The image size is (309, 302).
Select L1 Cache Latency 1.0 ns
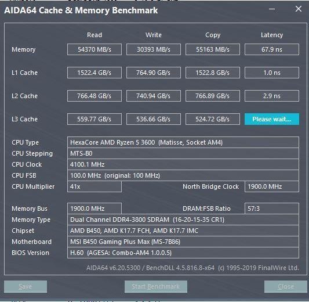click(272, 73)
